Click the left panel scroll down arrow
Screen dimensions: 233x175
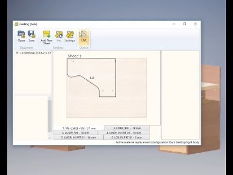[50, 138]
